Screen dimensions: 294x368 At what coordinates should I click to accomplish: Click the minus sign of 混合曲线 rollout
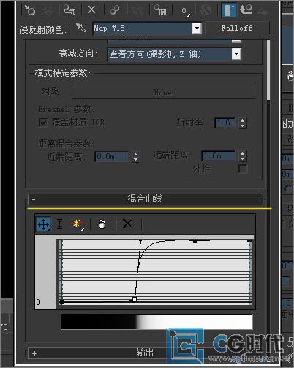(34, 200)
